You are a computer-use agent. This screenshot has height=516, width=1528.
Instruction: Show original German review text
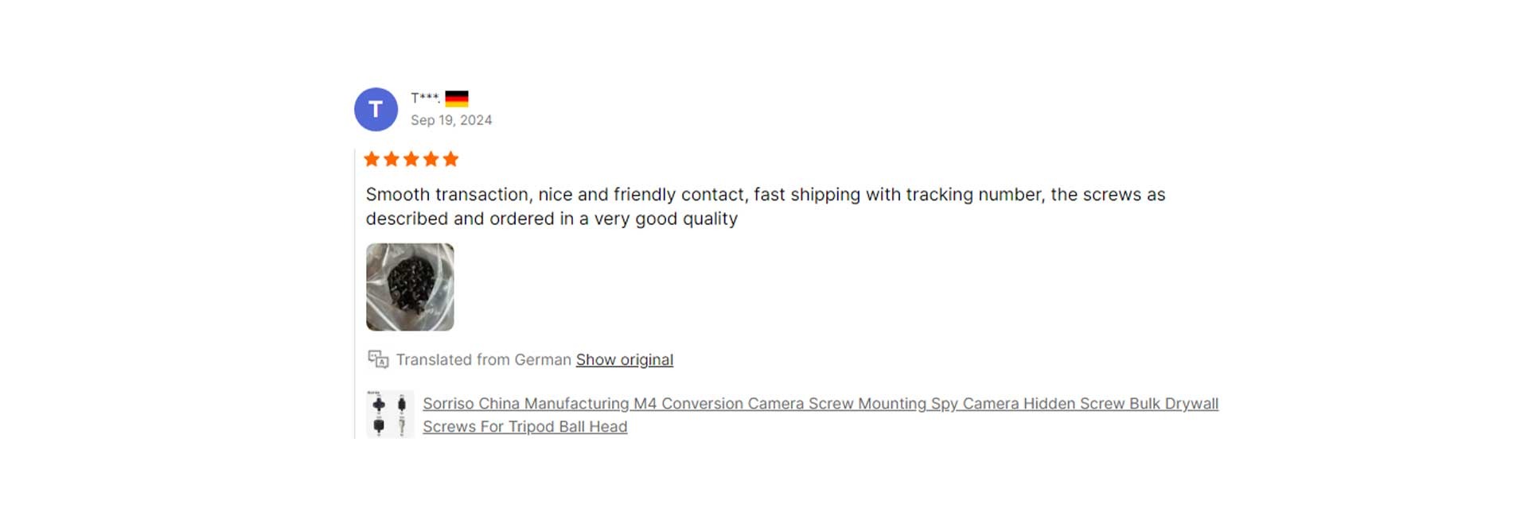tap(625, 359)
